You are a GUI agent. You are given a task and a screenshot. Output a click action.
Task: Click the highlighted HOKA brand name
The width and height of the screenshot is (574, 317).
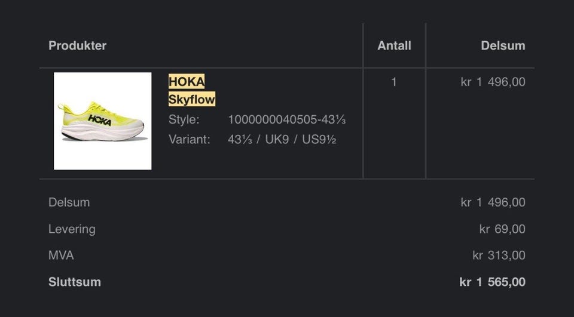(186, 81)
